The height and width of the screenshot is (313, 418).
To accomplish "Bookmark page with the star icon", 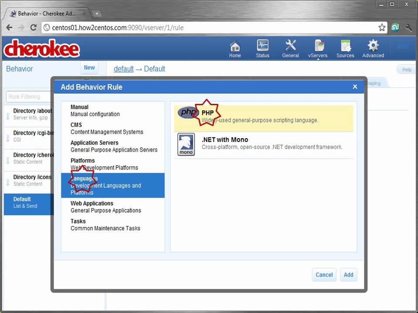I will pyautogui.click(x=382, y=27).
